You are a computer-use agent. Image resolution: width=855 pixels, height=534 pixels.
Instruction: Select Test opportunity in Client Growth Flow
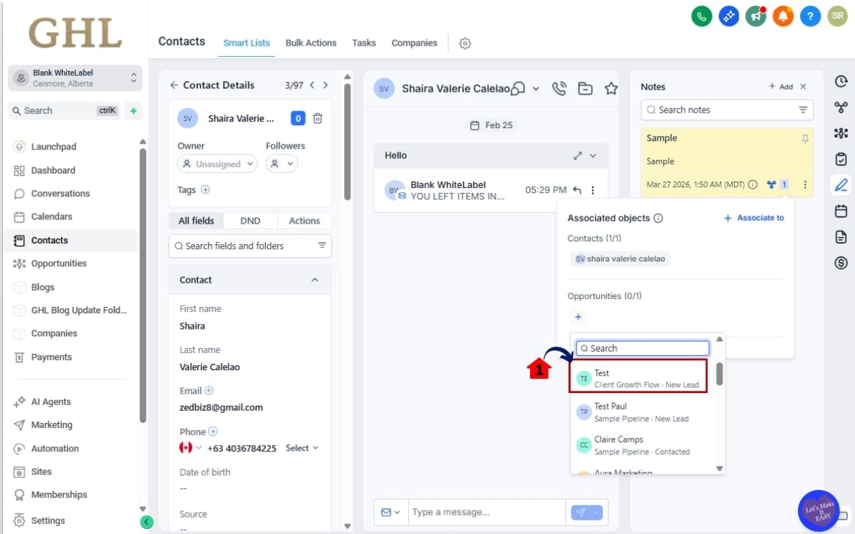click(638, 378)
